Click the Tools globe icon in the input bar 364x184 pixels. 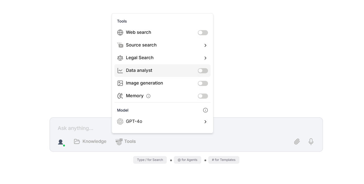tap(119, 142)
